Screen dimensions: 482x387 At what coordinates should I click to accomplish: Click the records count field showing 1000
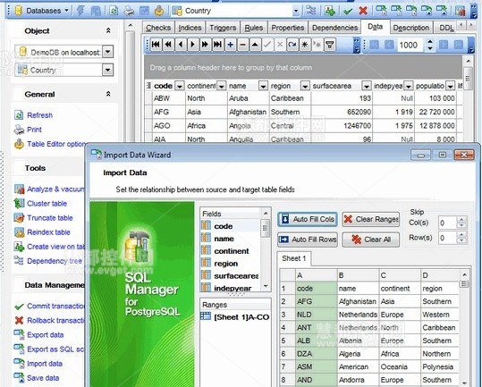coord(410,46)
